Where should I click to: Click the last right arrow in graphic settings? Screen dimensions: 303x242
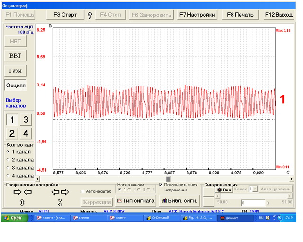click(65, 192)
